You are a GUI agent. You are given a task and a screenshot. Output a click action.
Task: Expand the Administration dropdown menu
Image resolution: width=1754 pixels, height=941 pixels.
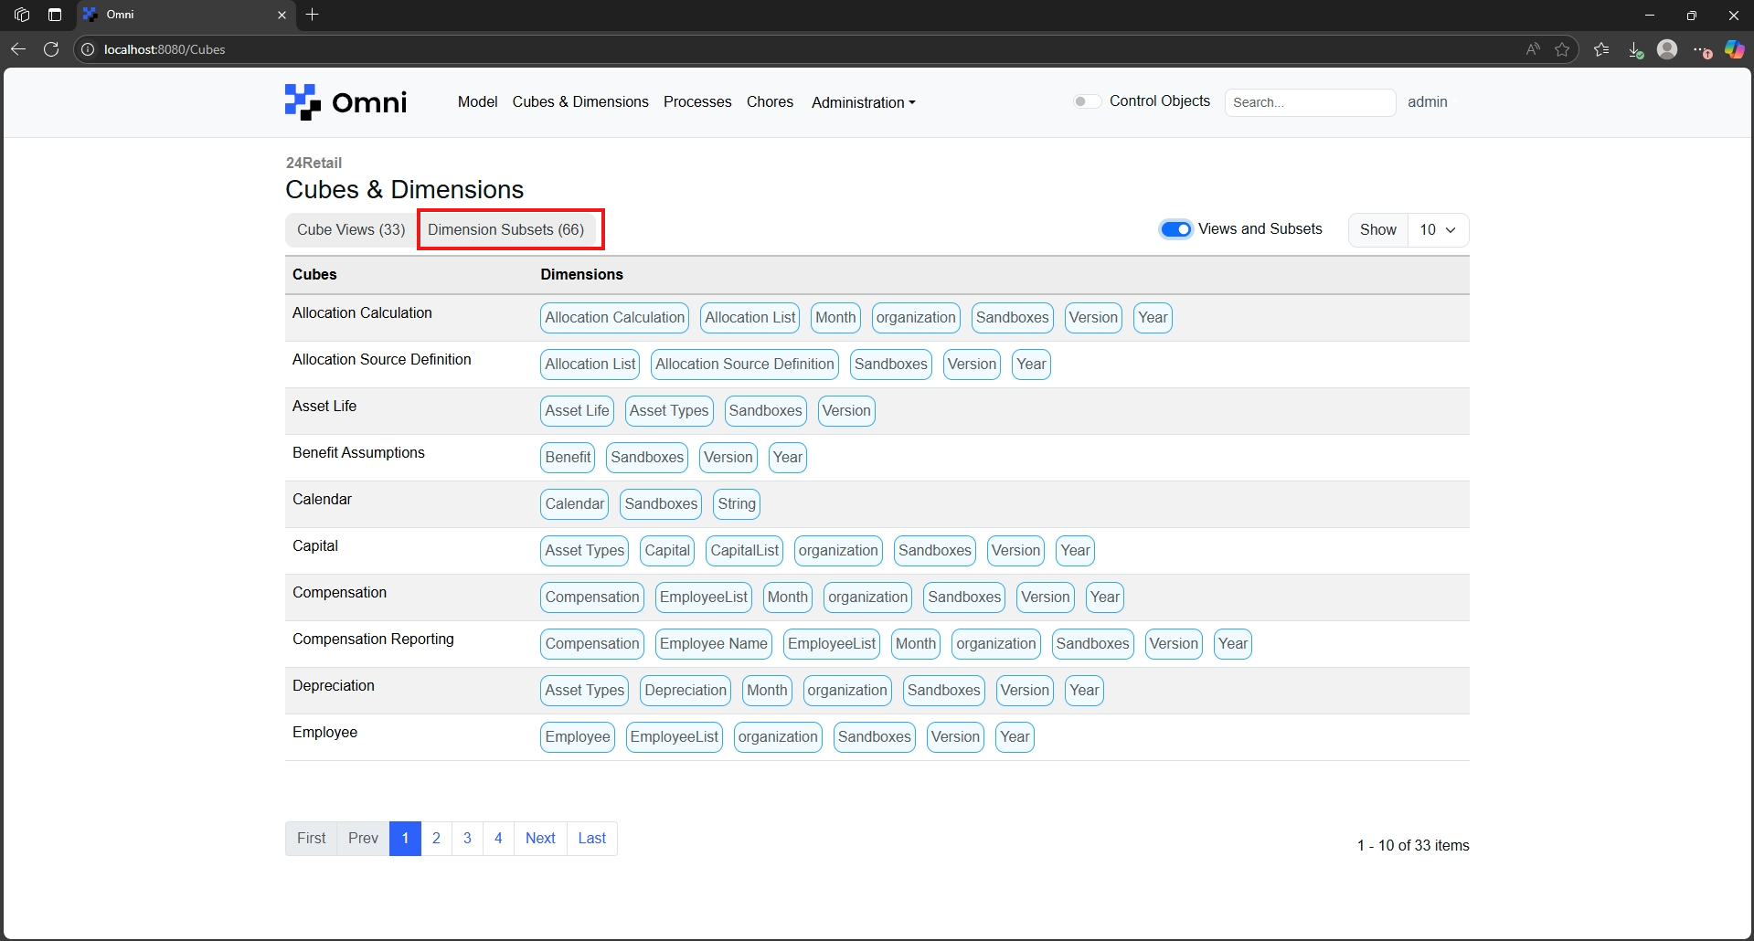pyautogui.click(x=863, y=102)
